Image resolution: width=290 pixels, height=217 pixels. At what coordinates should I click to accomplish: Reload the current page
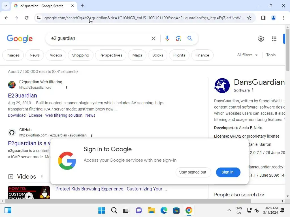27,18
